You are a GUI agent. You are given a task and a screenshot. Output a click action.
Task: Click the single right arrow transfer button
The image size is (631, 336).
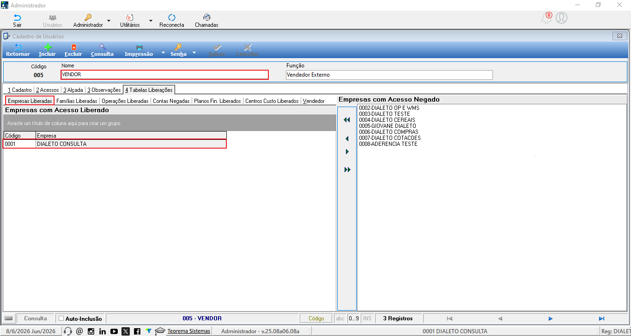point(347,152)
